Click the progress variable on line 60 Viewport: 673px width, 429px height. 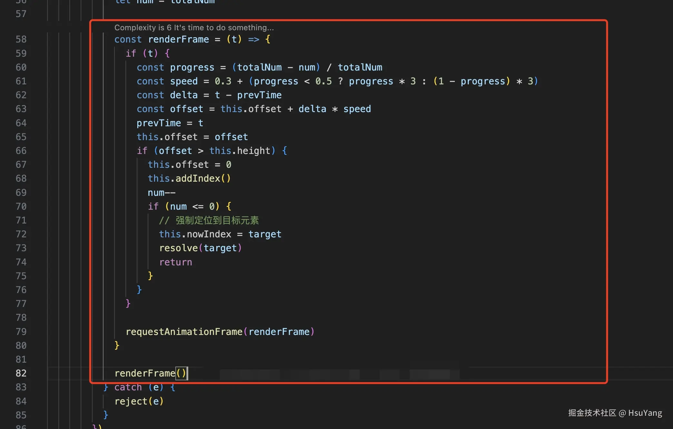pos(192,67)
